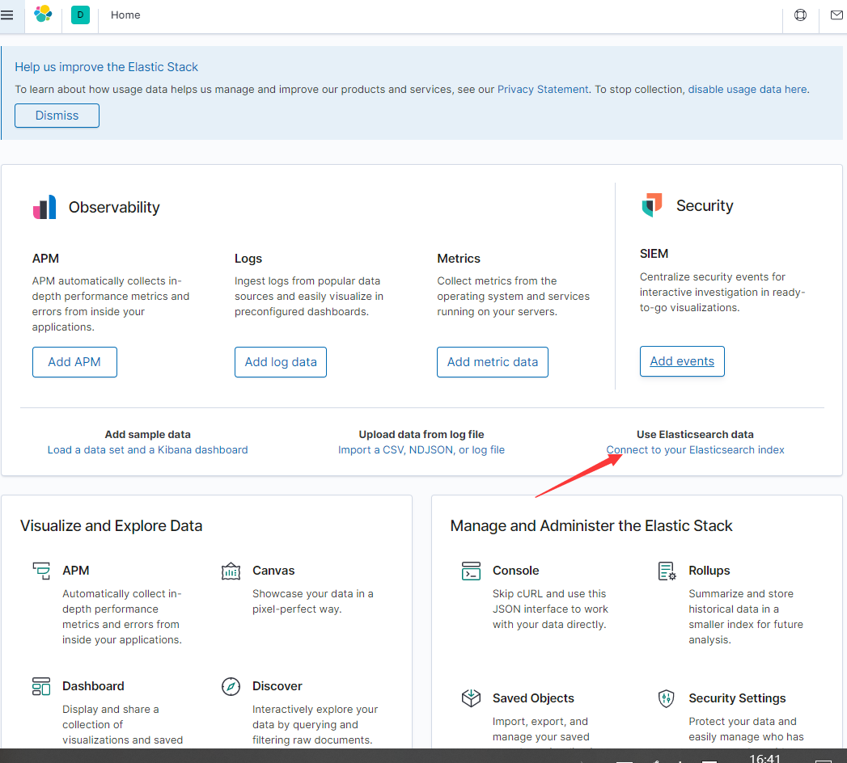Image resolution: width=847 pixels, height=763 pixels.
Task: Open the Saved Objects title link
Action: pyautogui.click(x=533, y=698)
